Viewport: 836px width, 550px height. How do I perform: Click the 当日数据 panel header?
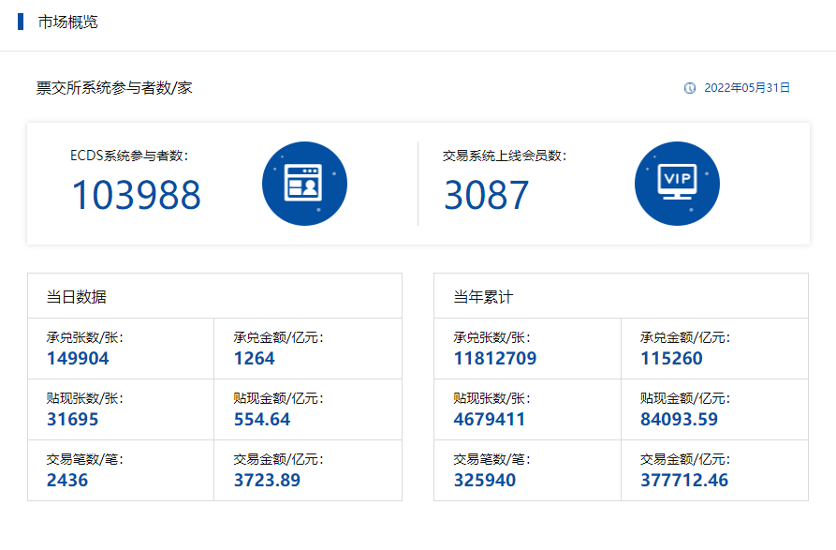pyautogui.click(x=77, y=297)
